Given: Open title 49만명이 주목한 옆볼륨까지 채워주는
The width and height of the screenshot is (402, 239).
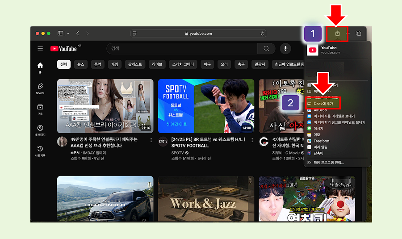Looking at the screenshot, I should point(104,143).
